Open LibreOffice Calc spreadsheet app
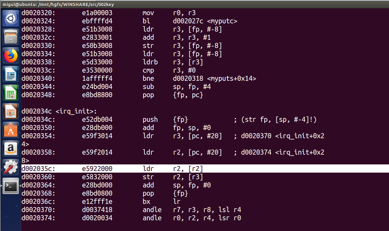The image size is (389, 231). [11, 93]
